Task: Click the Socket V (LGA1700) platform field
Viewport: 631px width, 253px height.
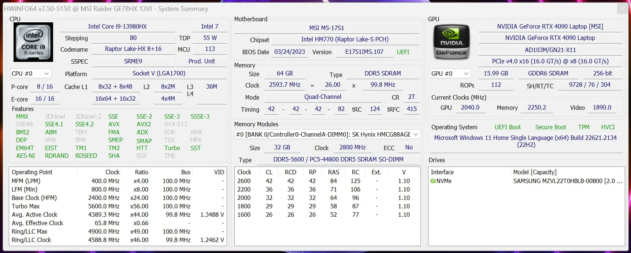Action: [x=159, y=73]
